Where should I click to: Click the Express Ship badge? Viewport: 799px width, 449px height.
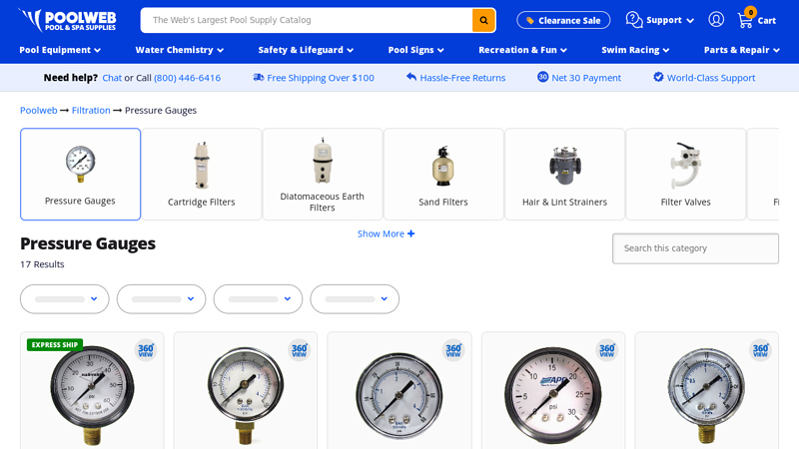click(x=55, y=344)
